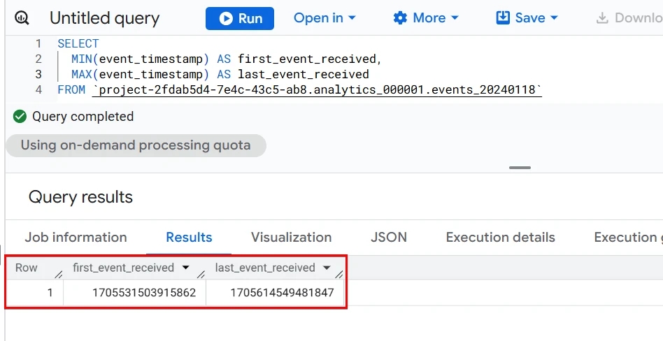Open the first_event_received column dropdown arrow
663x341 pixels.
point(185,268)
